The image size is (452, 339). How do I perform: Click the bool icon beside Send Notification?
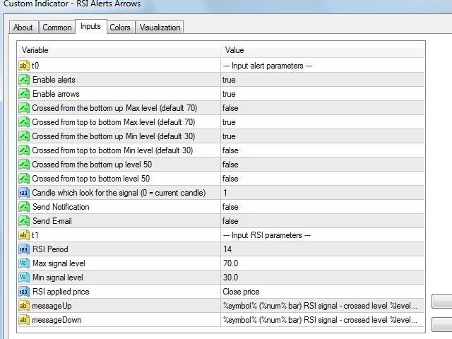coord(24,207)
